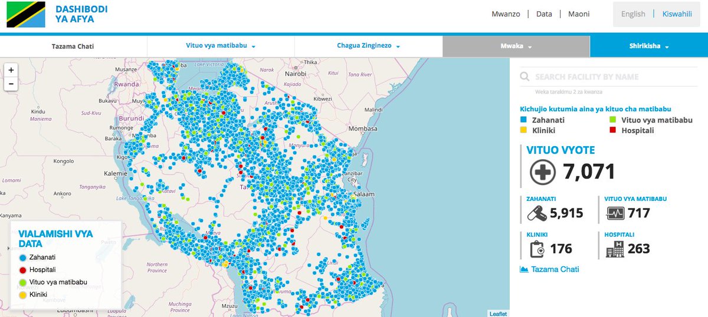Click the Zahanati blue legend dot
The width and height of the screenshot is (708, 317).
click(x=23, y=257)
